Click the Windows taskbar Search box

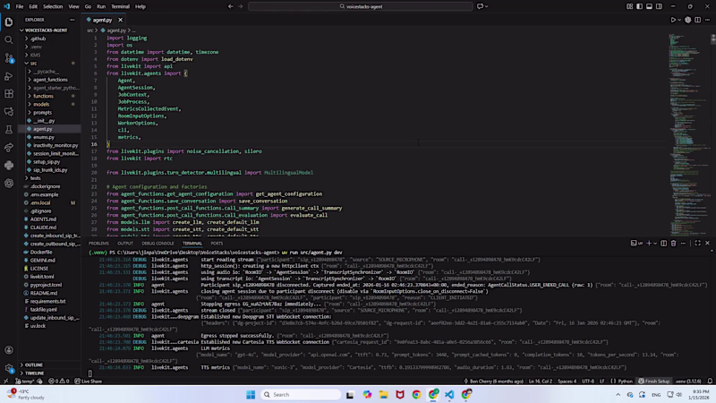pyautogui.click(x=301, y=394)
